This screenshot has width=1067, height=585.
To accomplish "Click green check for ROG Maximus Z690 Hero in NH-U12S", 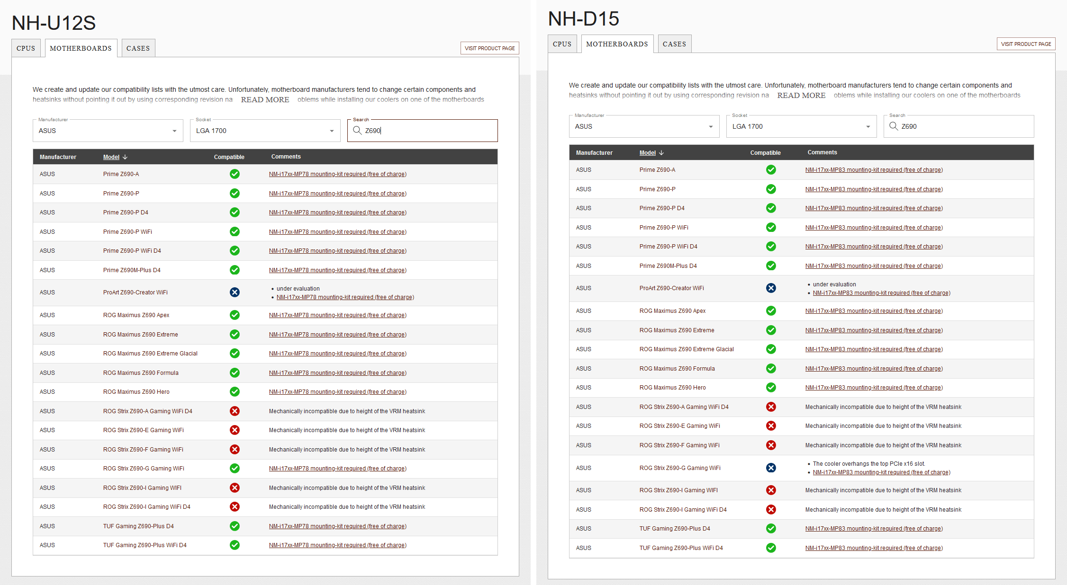I will point(235,392).
